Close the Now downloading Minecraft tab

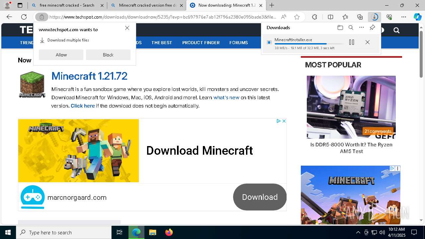pyautogui.click(x=261, y=5)
